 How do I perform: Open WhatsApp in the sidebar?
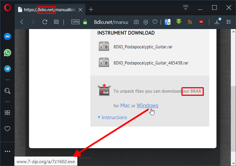7,53
